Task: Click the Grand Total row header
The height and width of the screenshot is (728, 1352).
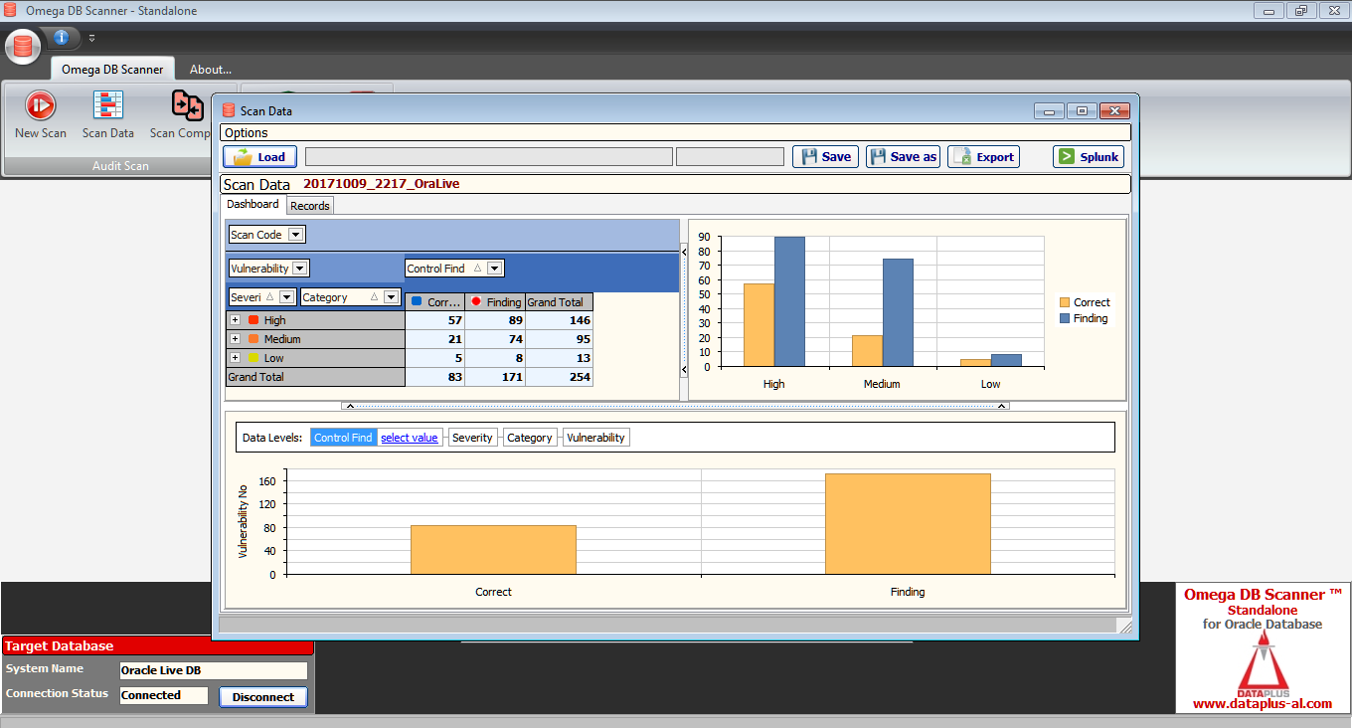Action: (315, 377)
